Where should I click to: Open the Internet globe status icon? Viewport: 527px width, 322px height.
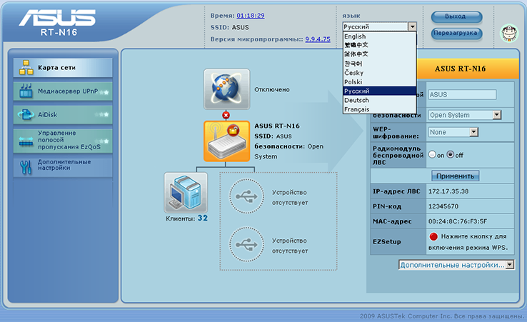(226, 89)
